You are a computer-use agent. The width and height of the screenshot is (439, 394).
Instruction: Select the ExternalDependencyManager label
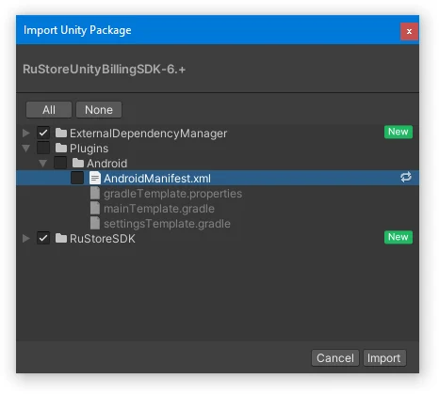(148, 134)
